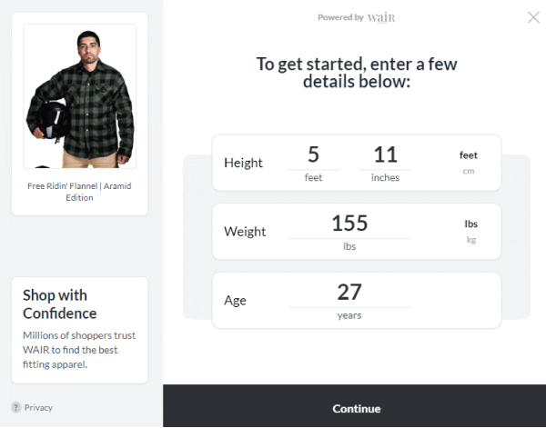Switch weight unit to kg
Screen dimensions: 546x428
click(x=470, y=240)
